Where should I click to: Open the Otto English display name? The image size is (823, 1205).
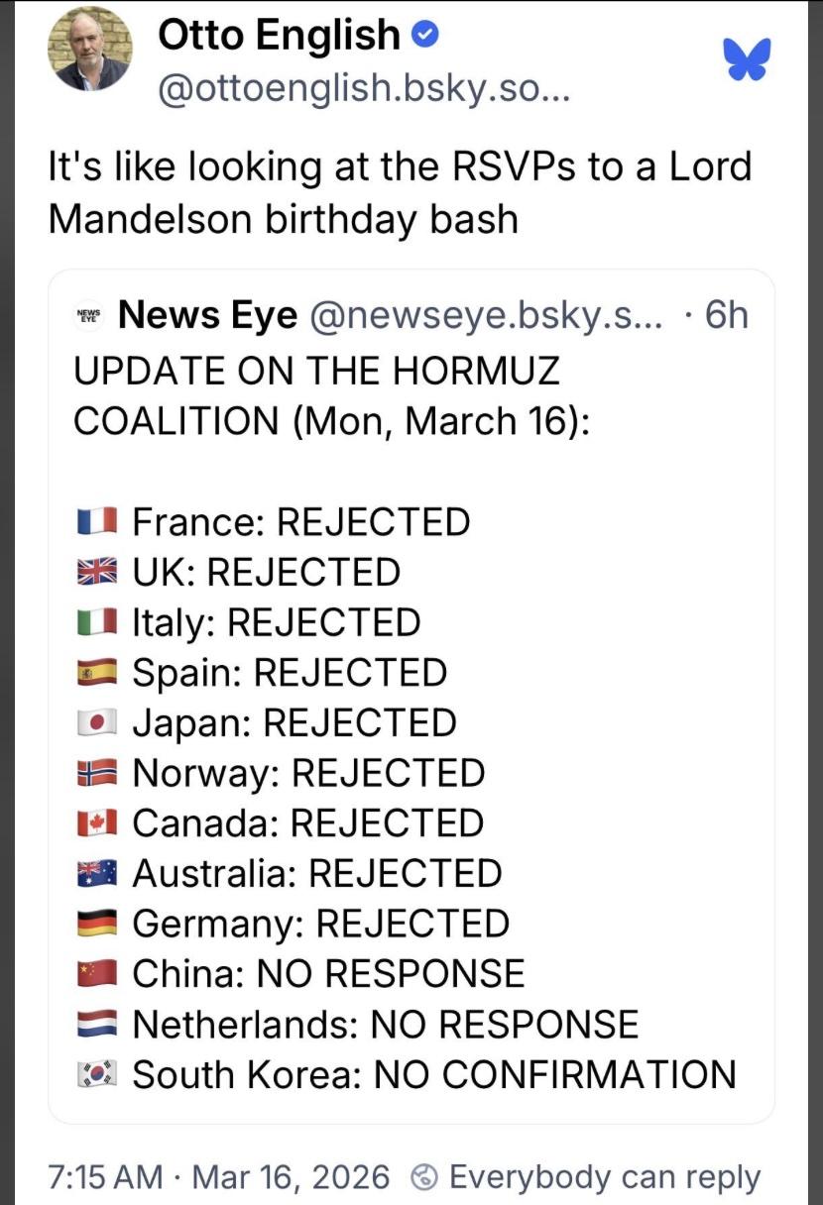(x=278, y=38)
